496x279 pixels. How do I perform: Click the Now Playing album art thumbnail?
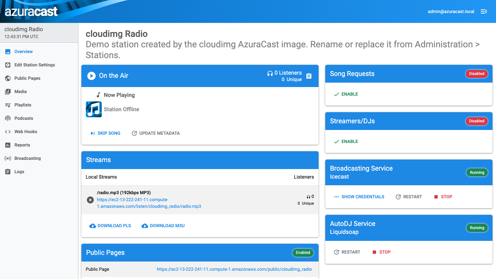point(94,109)
